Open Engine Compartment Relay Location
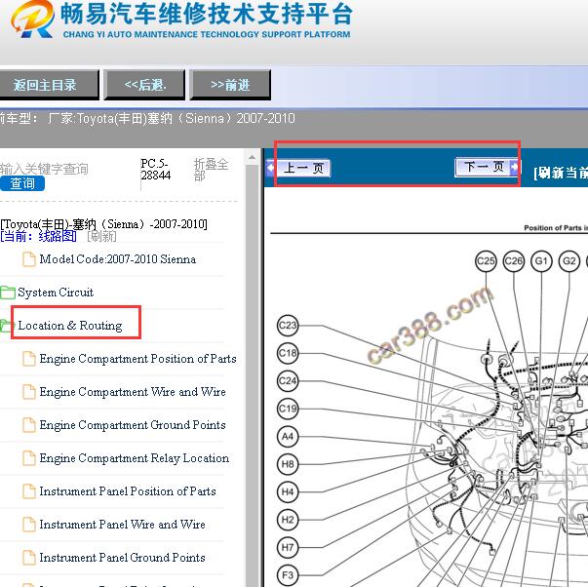This screenshot has height=587, width=588. [135, 458]
